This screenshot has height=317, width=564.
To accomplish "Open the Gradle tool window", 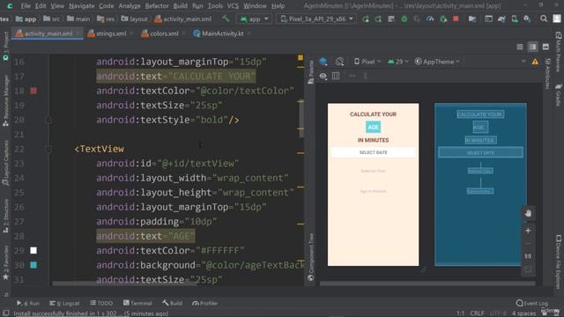I will click(x=558, y=95).
